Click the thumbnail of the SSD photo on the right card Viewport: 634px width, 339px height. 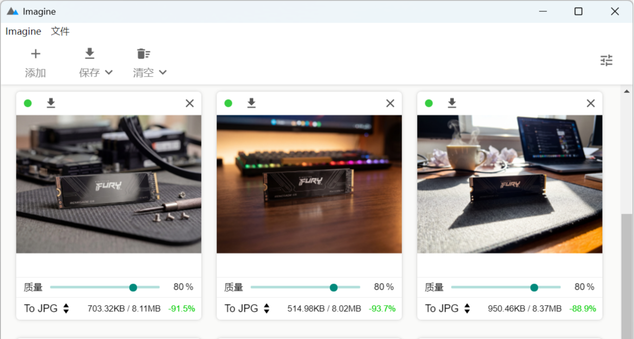(510, 183)
